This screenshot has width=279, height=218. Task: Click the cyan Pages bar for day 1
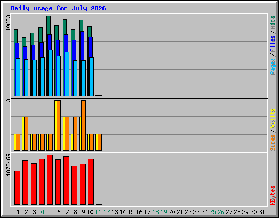click(x=18, y=77)
